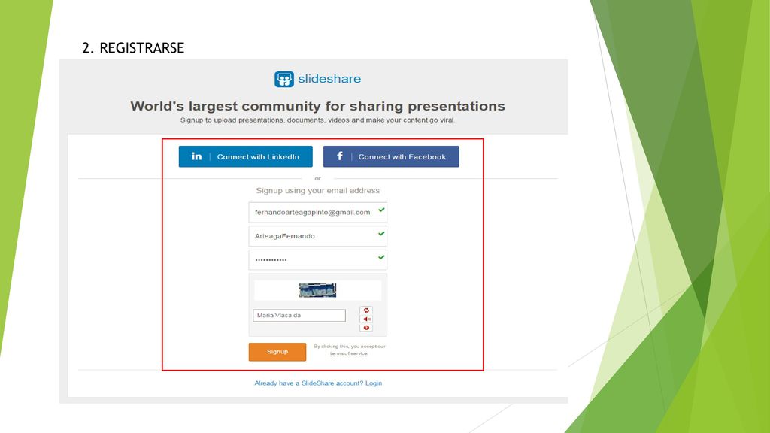Viewport: 770px width, 433px height.
Task: Refresh the captcha challenge
Action: pos(366,310)
